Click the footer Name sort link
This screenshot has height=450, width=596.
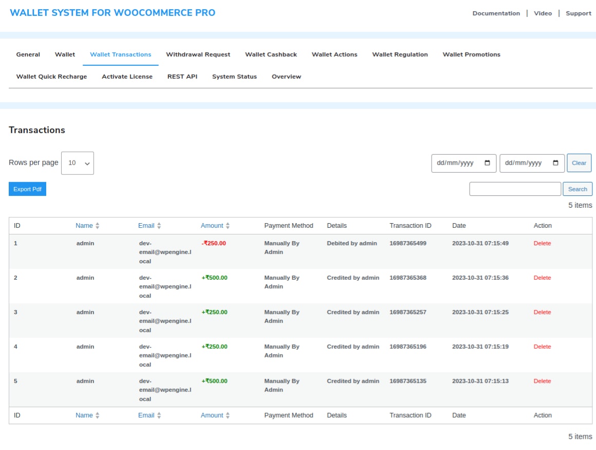click(x=84, y=416)
